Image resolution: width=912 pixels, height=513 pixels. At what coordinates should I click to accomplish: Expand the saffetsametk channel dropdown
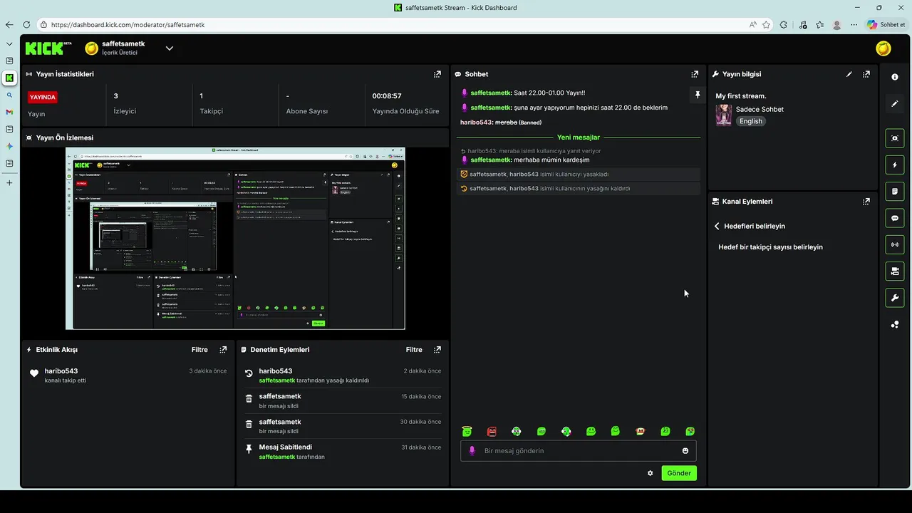pos(170,48)
